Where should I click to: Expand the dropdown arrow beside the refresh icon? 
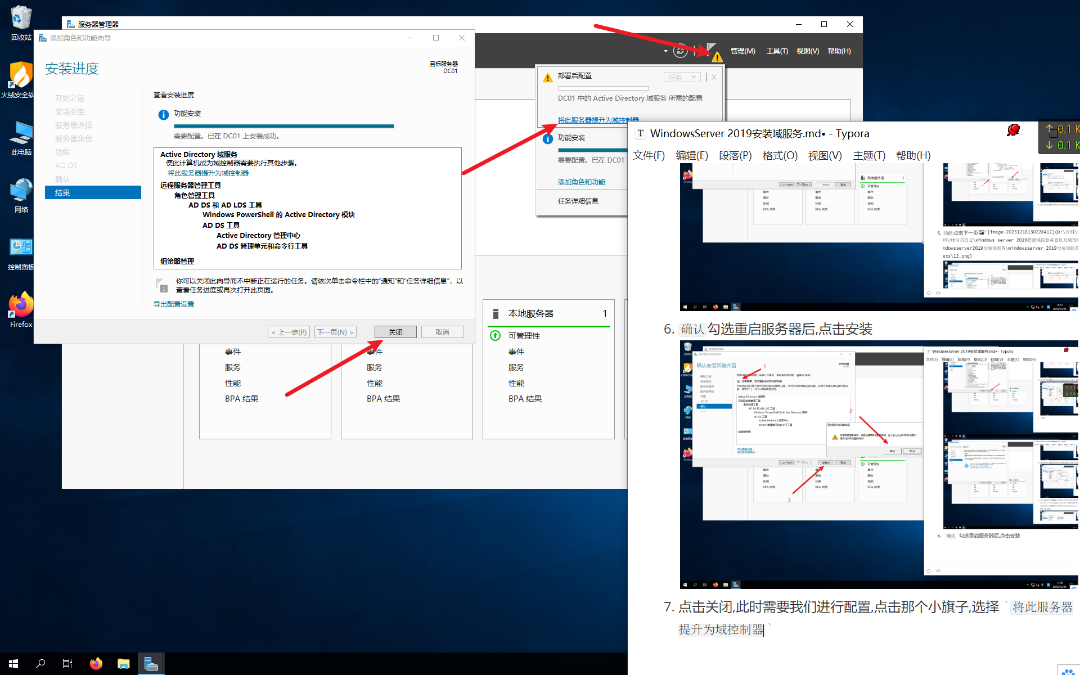665,51
